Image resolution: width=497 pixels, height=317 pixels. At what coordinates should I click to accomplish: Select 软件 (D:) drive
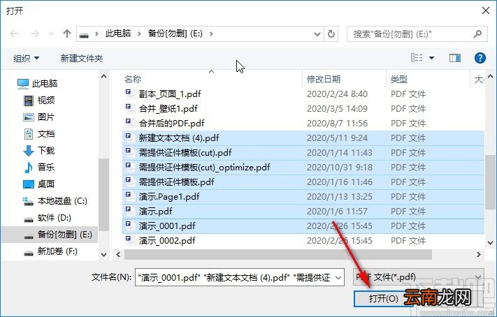click(48, 218)
